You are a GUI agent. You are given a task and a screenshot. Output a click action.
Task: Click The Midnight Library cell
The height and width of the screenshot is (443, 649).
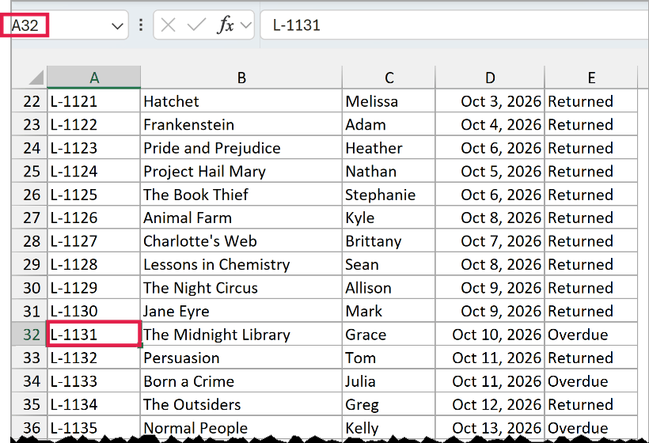pos(241,334)
